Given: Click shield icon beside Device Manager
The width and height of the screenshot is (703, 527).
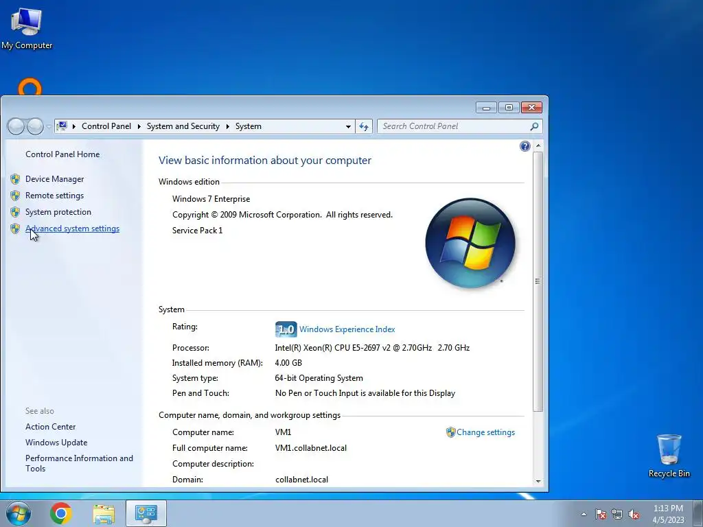Looking at the screenshot, I should pos(15,179).
